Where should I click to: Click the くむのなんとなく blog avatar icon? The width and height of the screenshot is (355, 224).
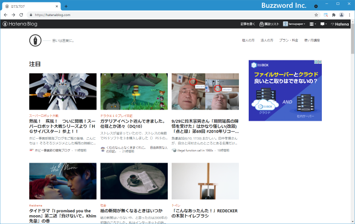(103, 149)
